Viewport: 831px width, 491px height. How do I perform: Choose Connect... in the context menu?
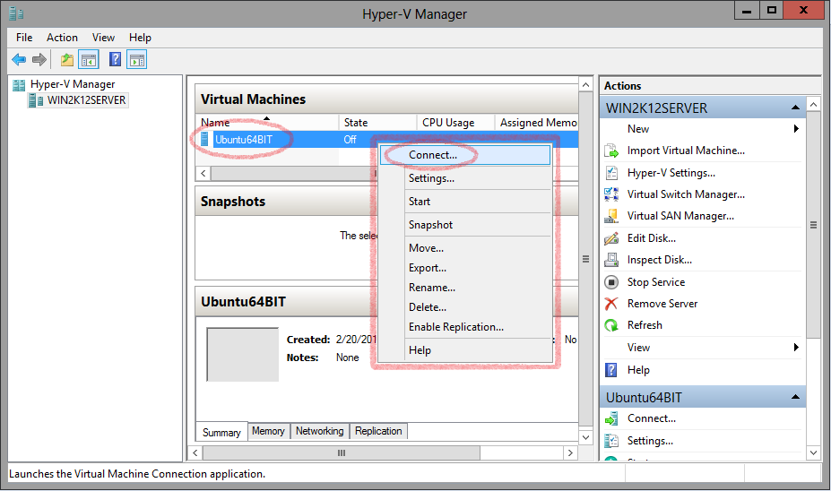click(x=465, y=155)
